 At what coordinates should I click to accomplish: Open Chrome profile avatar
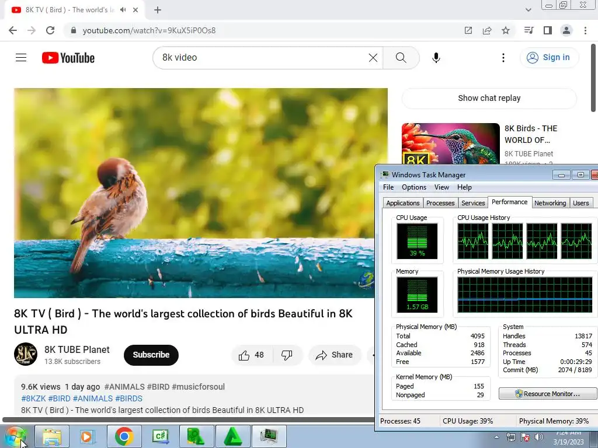coord(566,30)
